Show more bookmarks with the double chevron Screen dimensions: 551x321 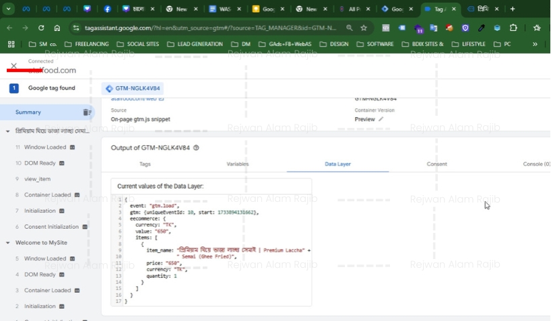pyautogui.click(x=535, y=44)
